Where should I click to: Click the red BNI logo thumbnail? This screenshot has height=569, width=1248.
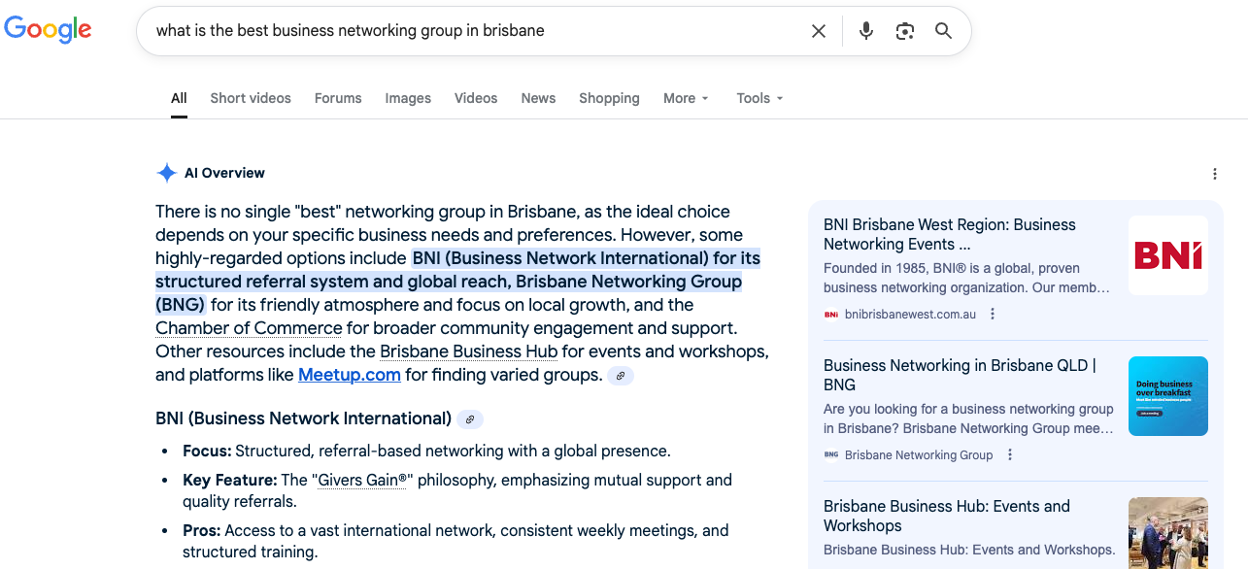coord(1168,255)
